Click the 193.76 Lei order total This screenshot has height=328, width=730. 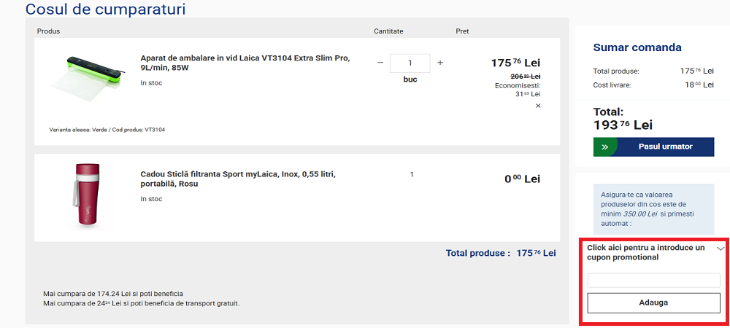tap(623, 125)
